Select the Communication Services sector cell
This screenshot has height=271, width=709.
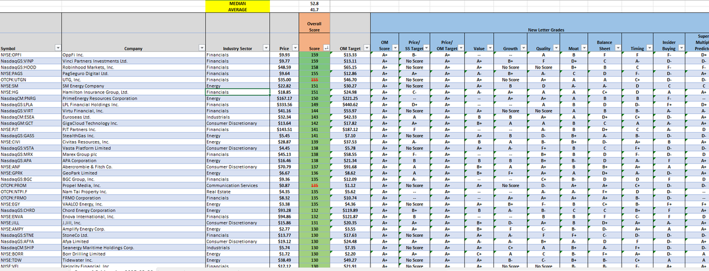pyautogui.click(x=238, y=185)
